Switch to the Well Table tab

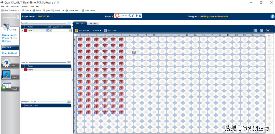(x=93, y=23)
